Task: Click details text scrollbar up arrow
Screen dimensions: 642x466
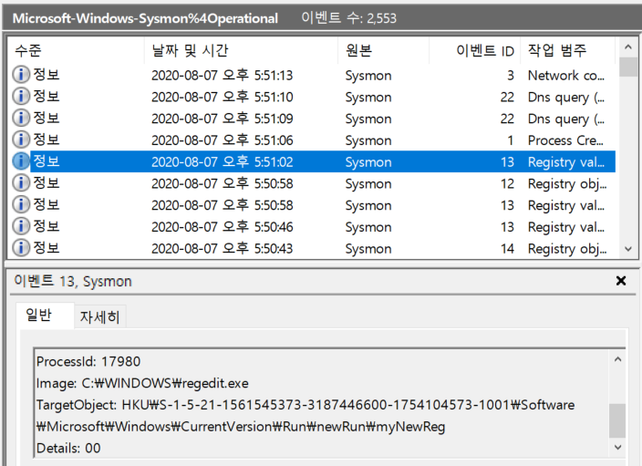Action: click(617, 359)
